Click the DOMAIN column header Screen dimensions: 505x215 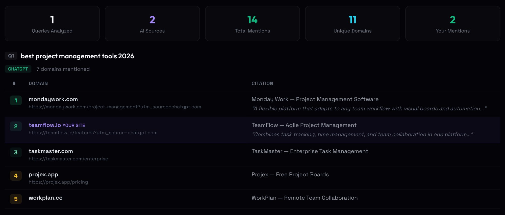[38, 84]
